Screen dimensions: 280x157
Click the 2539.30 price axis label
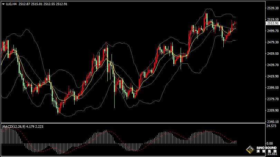pyautogui.click(x=272, y=8)
